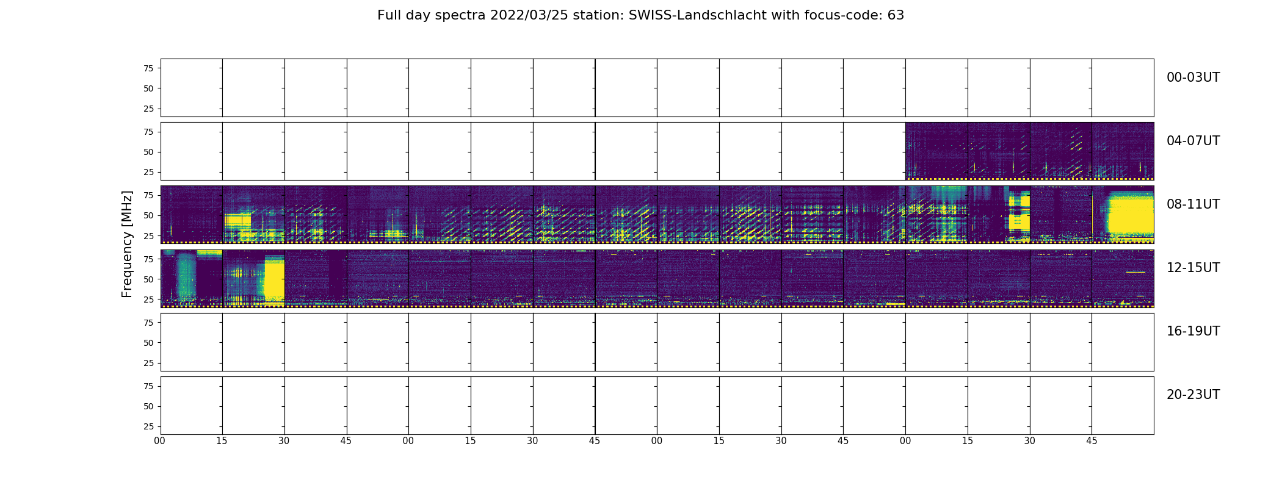Click the leftmost "00" x-axis tick label
The height and width of the screenshot is (488, 1282).
pos(160,440)
